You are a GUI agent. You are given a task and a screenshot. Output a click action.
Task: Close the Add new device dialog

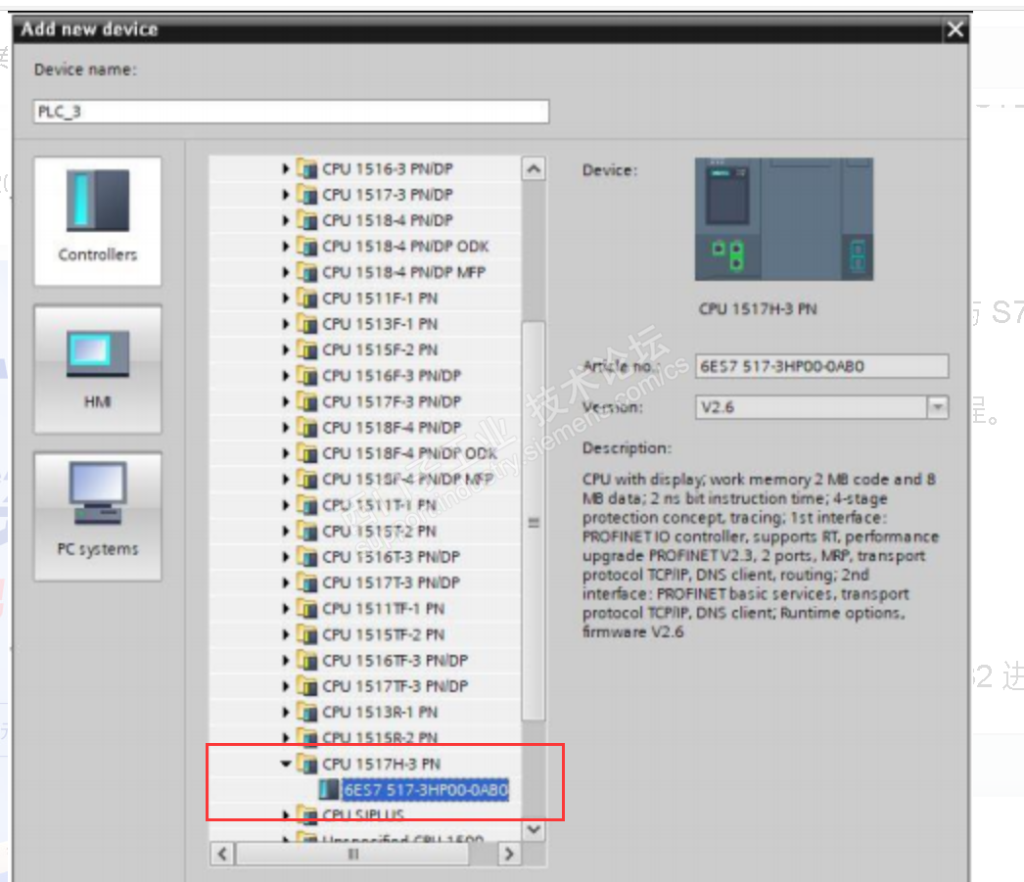pos(954,29)
